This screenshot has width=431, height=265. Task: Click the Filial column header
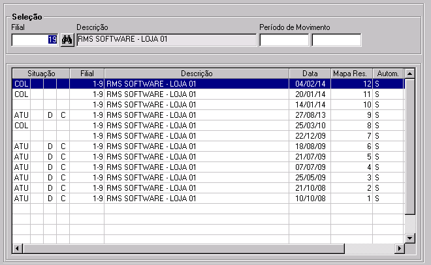tap(88, 74)
